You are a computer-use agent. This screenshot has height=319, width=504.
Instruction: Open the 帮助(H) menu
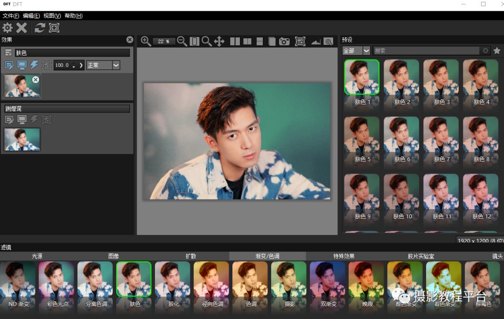[x=73, y=16]
